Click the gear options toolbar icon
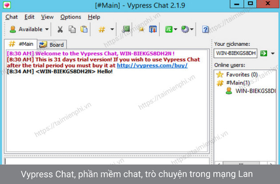The height and width of the screenshot is (184, 280). point(185,29)
